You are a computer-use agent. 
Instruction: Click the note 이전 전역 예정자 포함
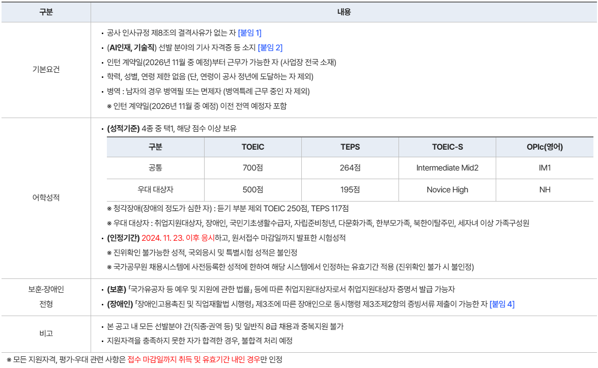point(197,106)
